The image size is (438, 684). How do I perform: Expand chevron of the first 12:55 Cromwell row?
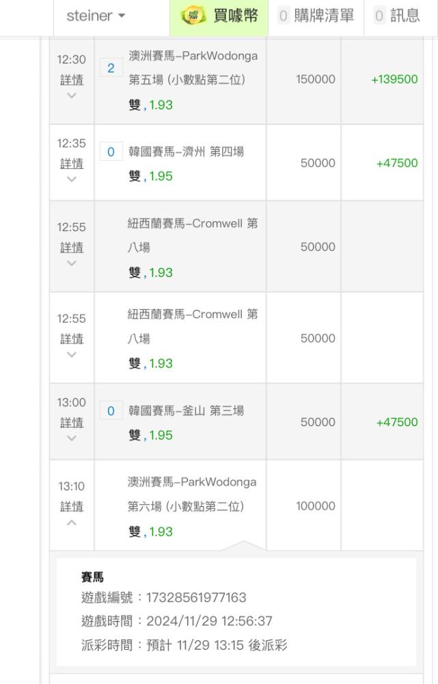[72, 263]
